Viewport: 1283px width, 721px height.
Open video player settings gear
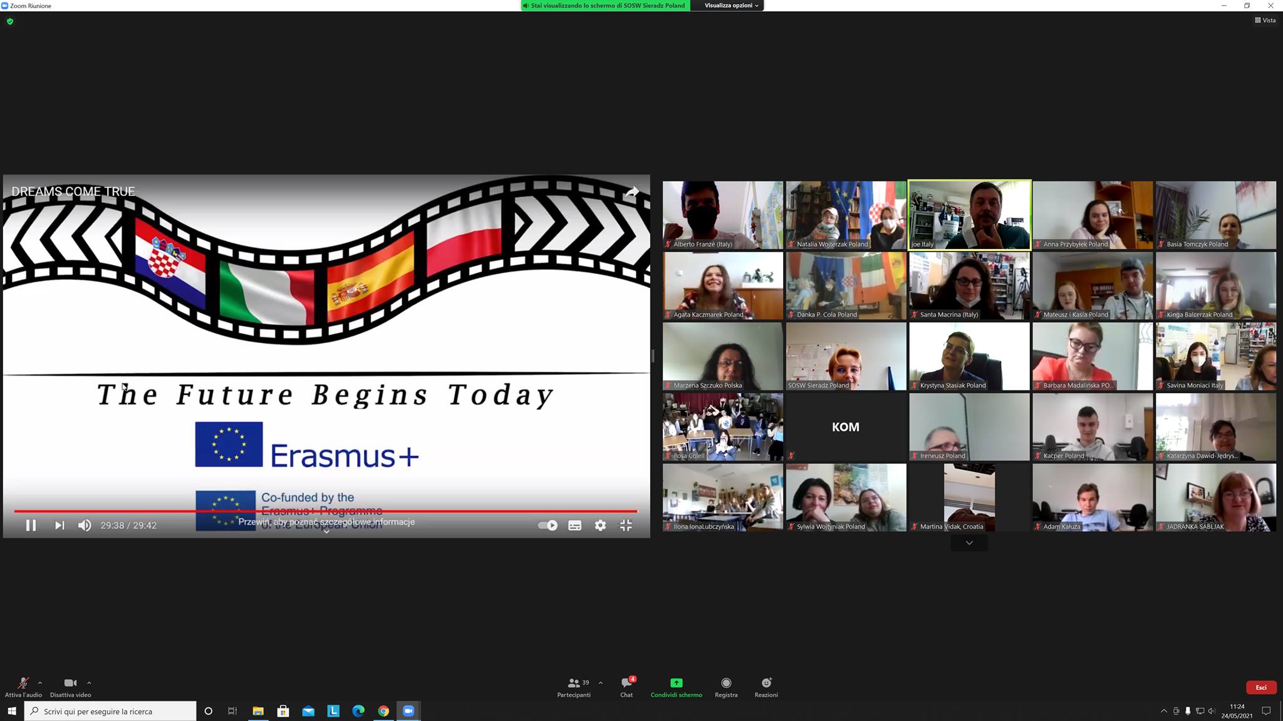pyautogui.click(x=600, y=525)
